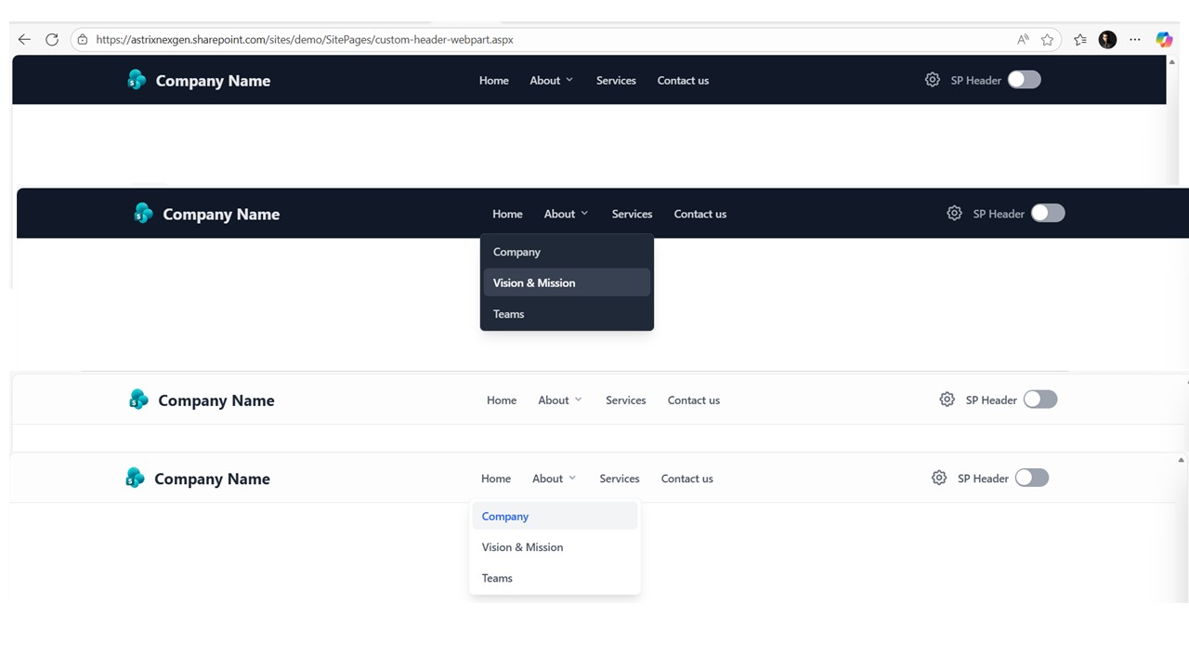Image resolution: width=1189 pixels, height=669 pixels.
Task: Toggle SP Header switch in the topmost dark header
Action: (x=1025, y=80)
